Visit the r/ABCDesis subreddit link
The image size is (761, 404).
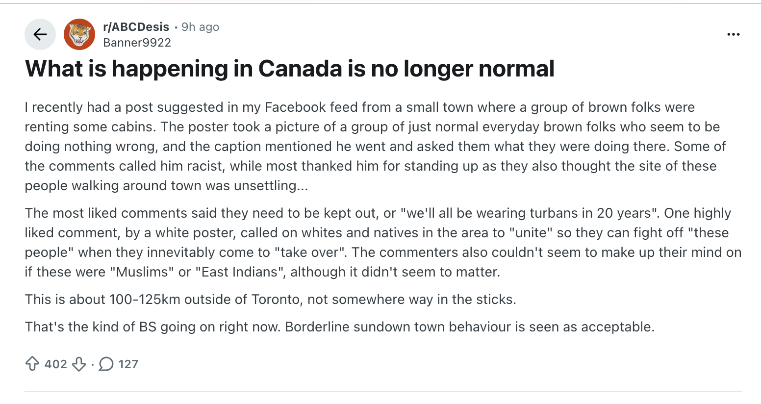(x=136, y=27)
